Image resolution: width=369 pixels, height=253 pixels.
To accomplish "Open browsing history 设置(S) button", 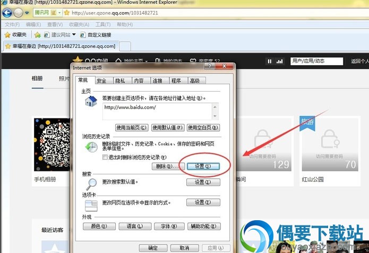I will 203,166.
